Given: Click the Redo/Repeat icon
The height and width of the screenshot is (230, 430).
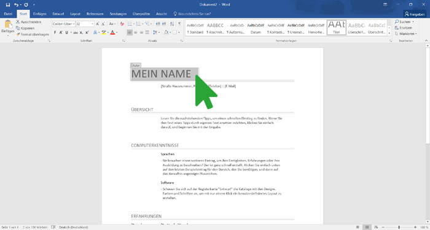Looking at the screenshot, I should (26, 5).
